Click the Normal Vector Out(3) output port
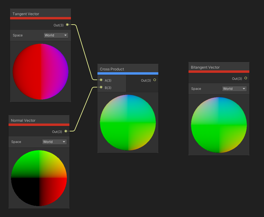The width and height of the screenshot is (264, 217). [65, 131]
